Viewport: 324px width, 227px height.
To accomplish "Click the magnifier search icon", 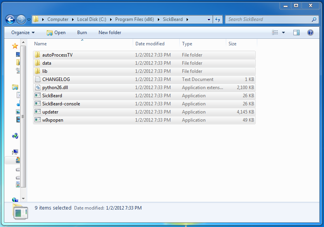I will (314, 20).
